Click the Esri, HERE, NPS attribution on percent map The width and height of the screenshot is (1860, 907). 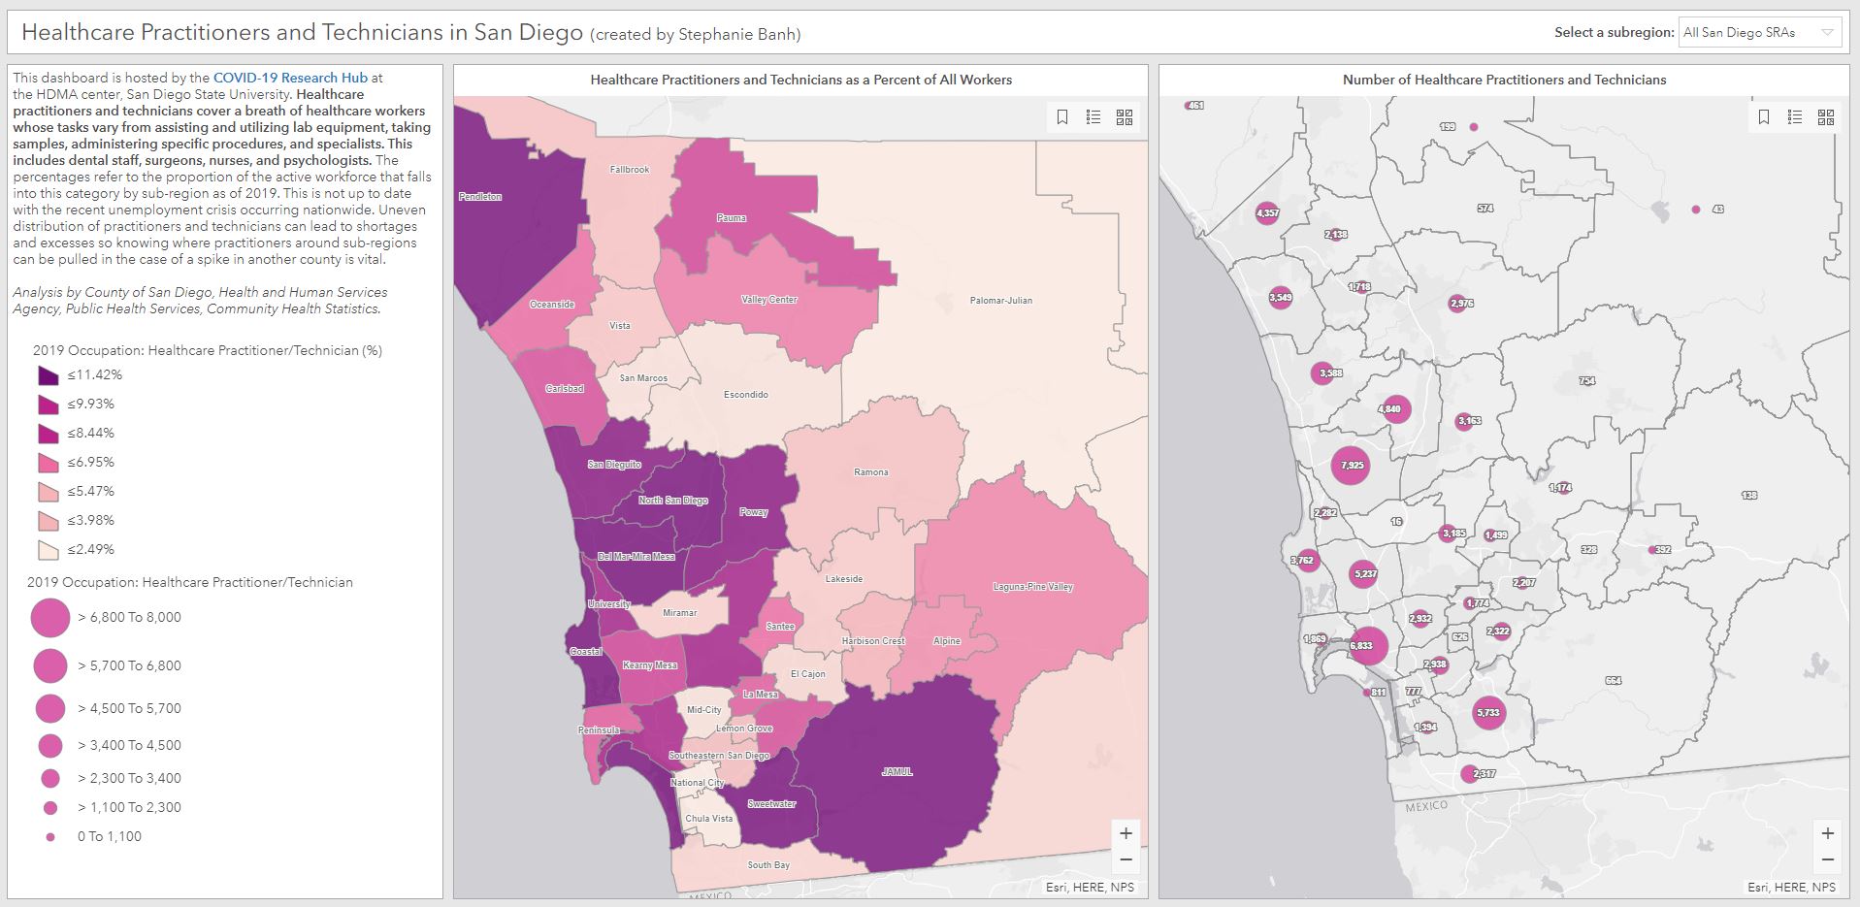point(1089,887)
